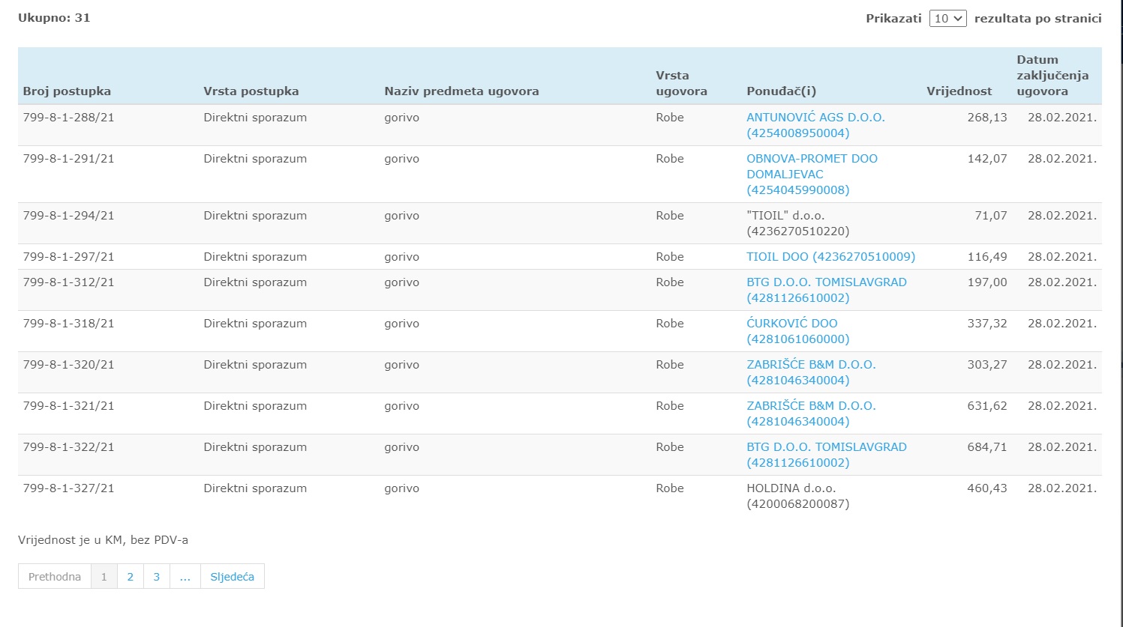Select procedure number 799-8-1-318/21
Viewport: 1123px width, 627px height.
tap(68, 323)
